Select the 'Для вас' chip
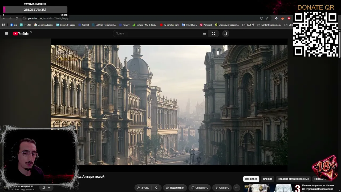The image size is (341, 192). pos(267,179)
